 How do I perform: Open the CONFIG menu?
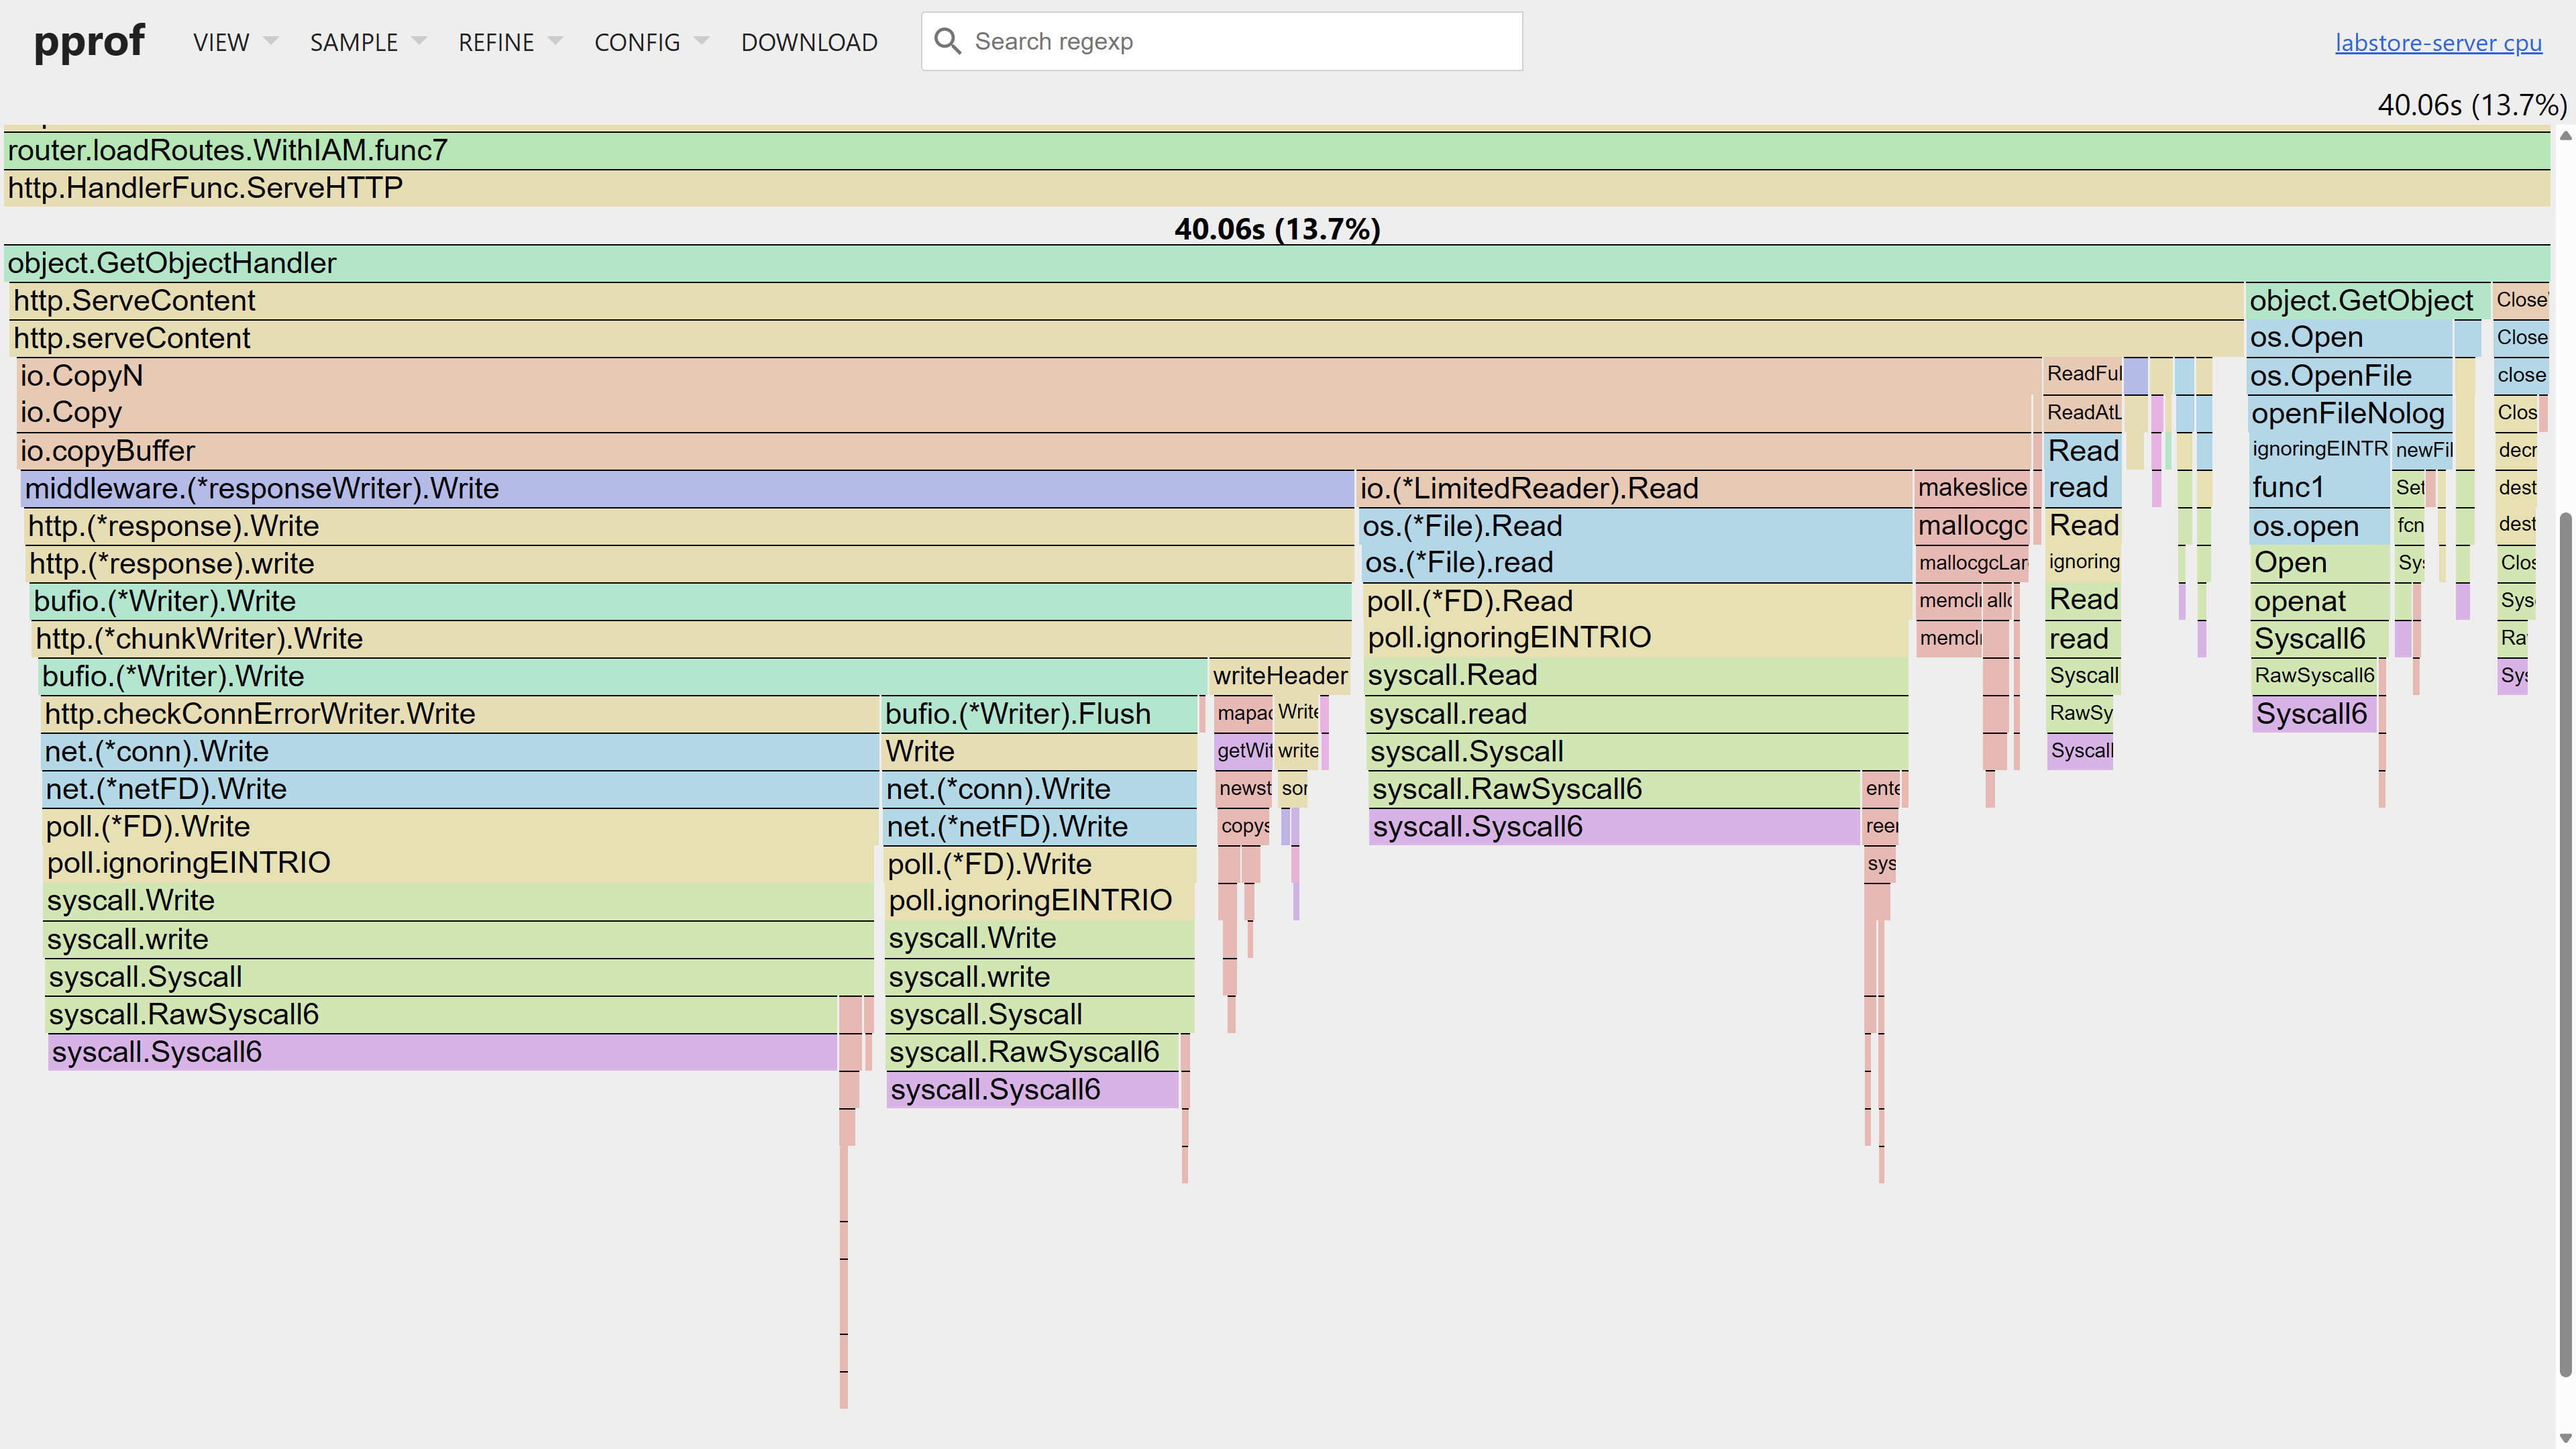pos(637,42)
